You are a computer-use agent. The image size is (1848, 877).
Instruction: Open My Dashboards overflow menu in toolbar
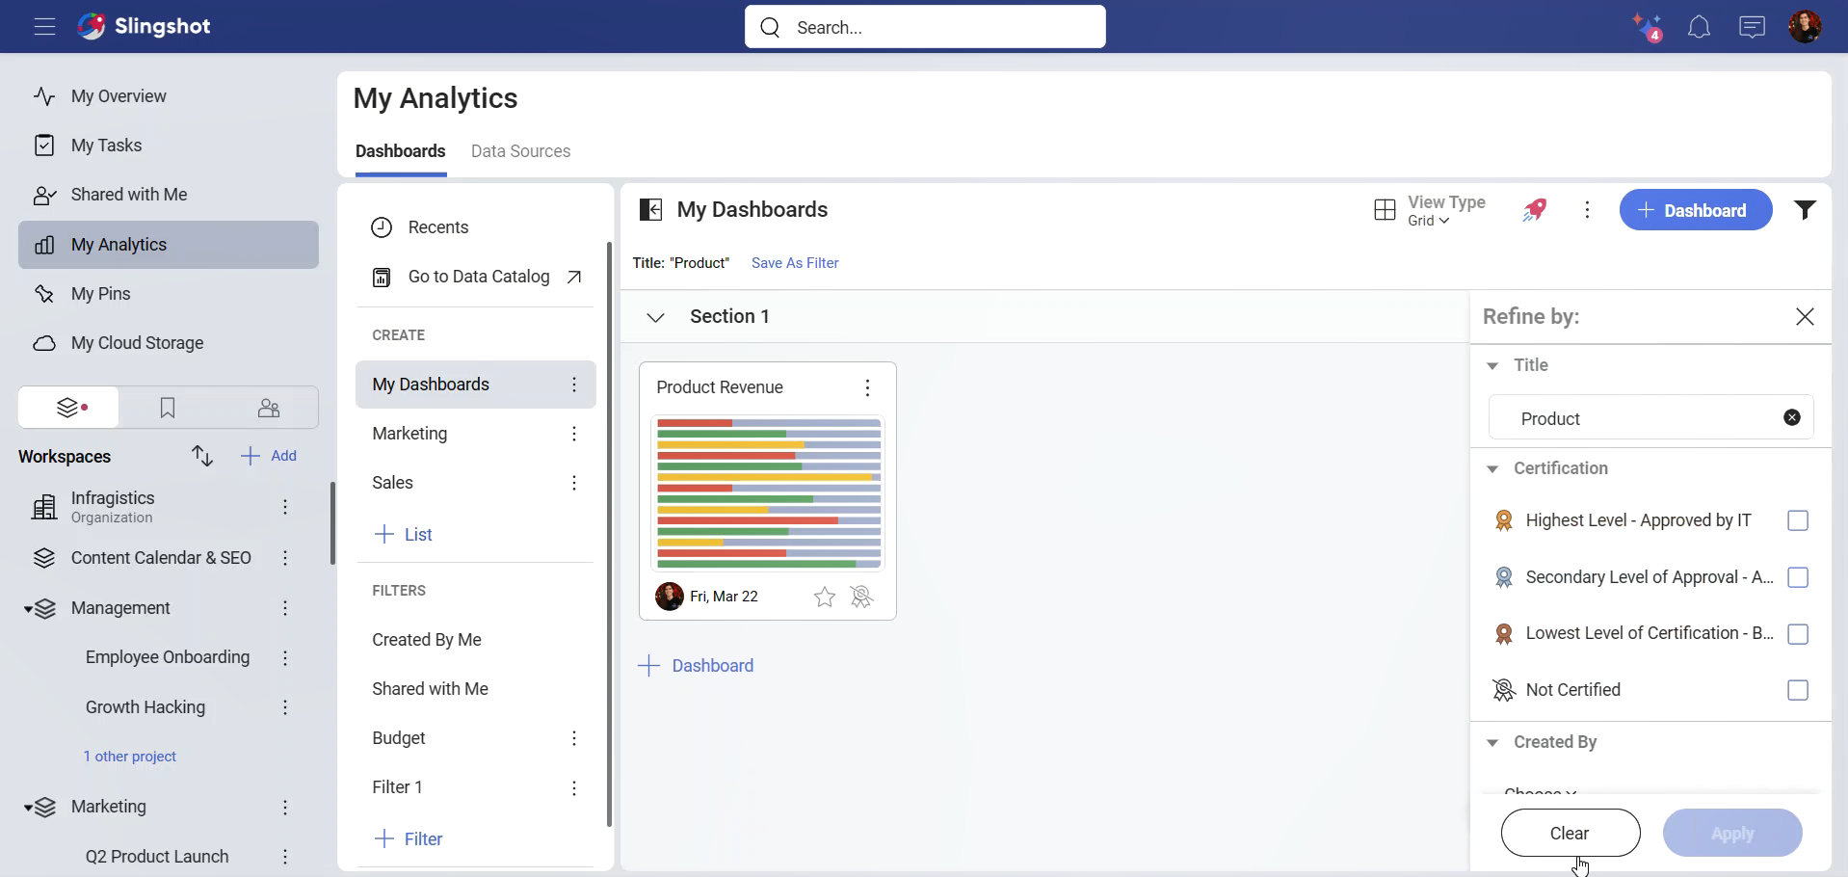coord(1587,210)
